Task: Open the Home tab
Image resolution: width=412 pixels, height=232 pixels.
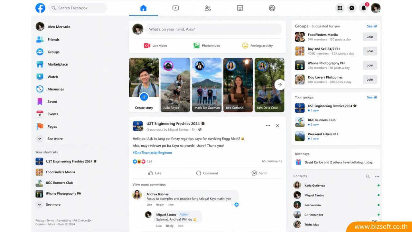Action: [143, 8]
